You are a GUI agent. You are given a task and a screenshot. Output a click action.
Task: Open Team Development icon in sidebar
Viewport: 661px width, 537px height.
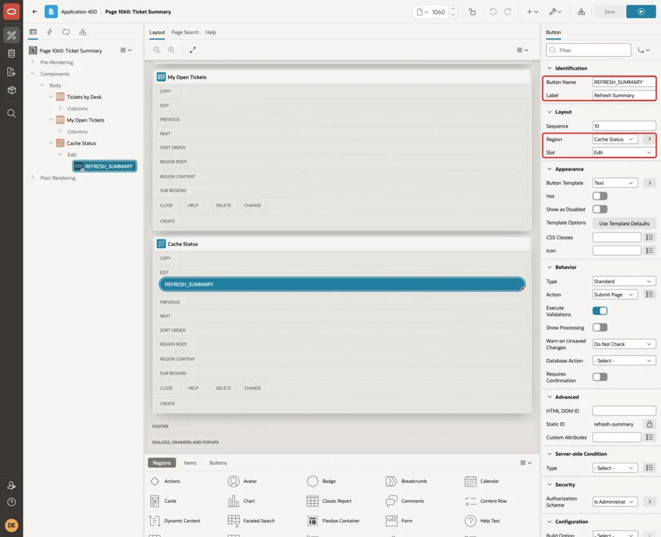(x=12, y=72)
